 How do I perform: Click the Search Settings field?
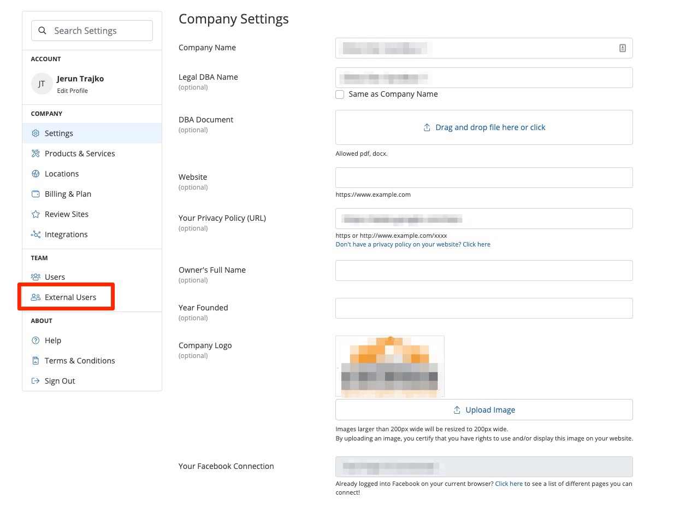[92, 31]
